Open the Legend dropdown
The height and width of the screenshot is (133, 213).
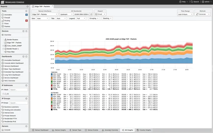pos(81,18)
